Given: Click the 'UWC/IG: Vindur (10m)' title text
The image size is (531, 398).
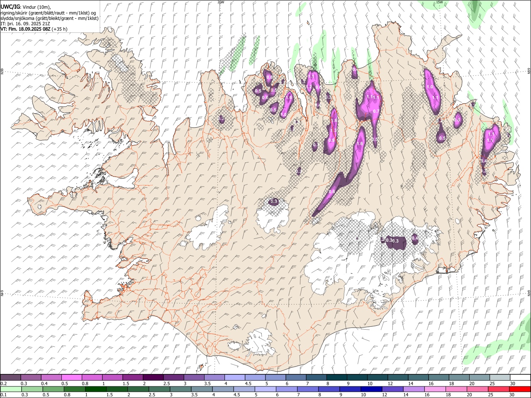Looking at the screenshot, I should tap(26, 7).
